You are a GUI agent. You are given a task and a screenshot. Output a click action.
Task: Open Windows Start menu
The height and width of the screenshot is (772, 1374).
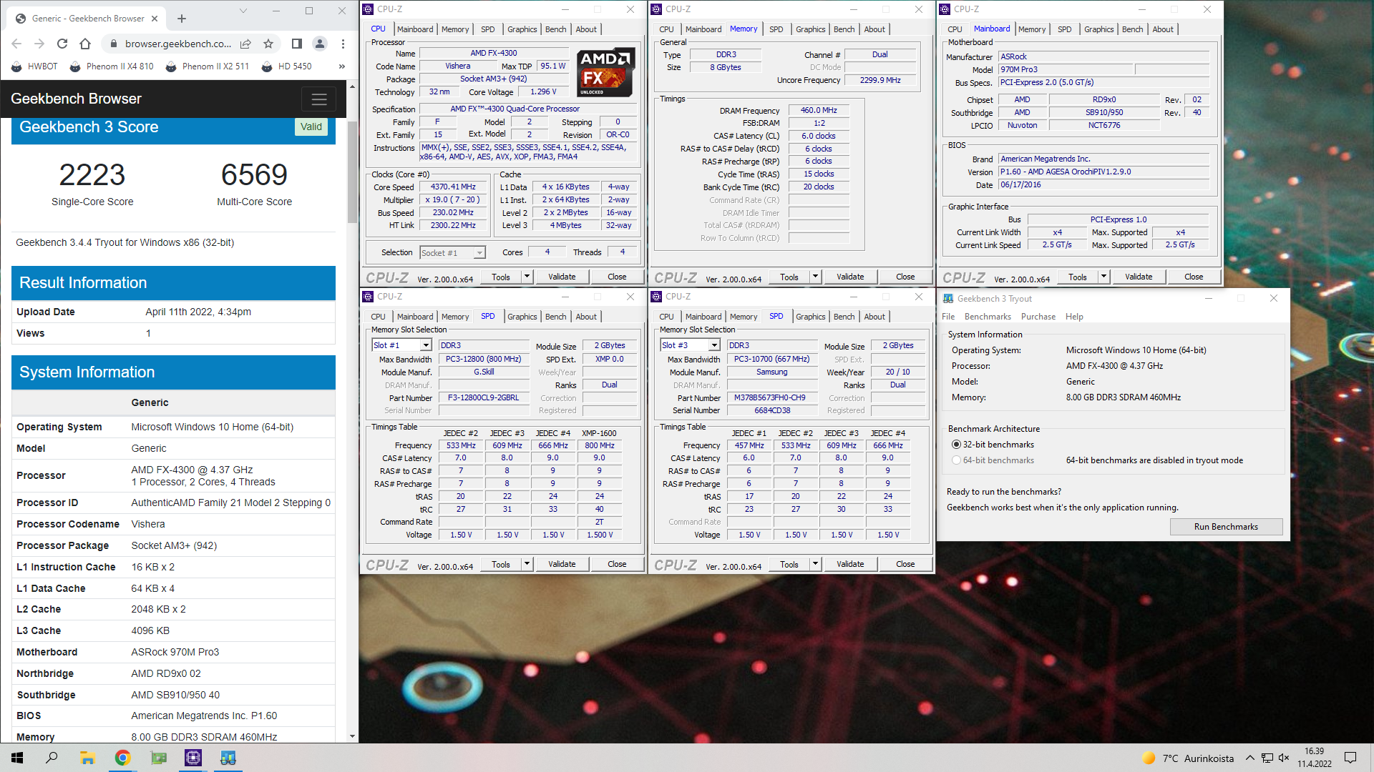coord(17,758)
